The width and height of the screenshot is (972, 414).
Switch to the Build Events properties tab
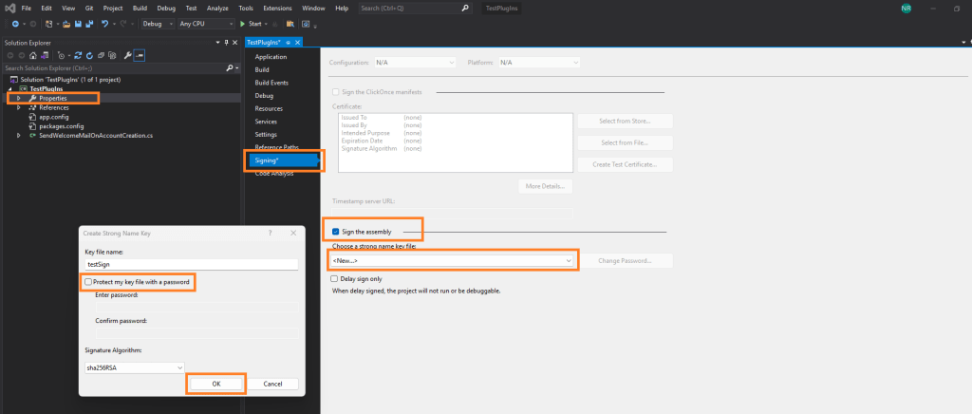273,83
